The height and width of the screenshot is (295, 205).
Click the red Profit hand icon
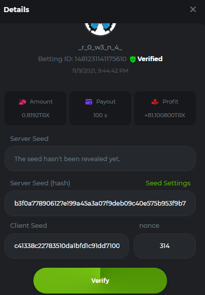point(155,102)
